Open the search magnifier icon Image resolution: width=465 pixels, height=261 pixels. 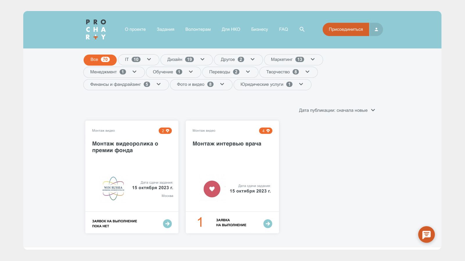pos(302,29)
